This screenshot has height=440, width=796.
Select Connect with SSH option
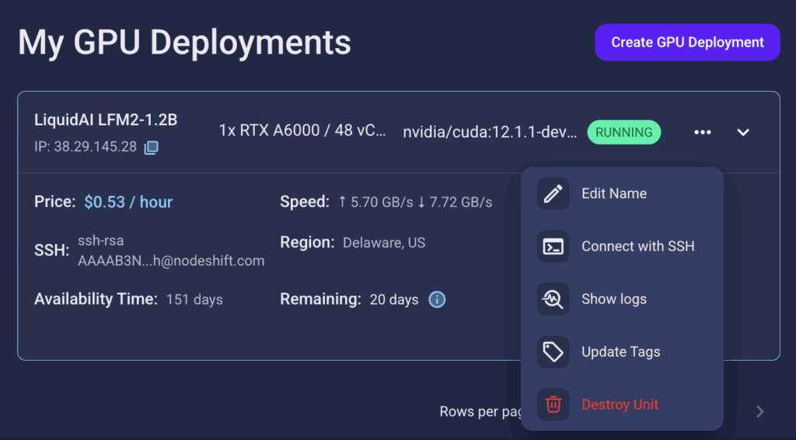tap(622, 246)
